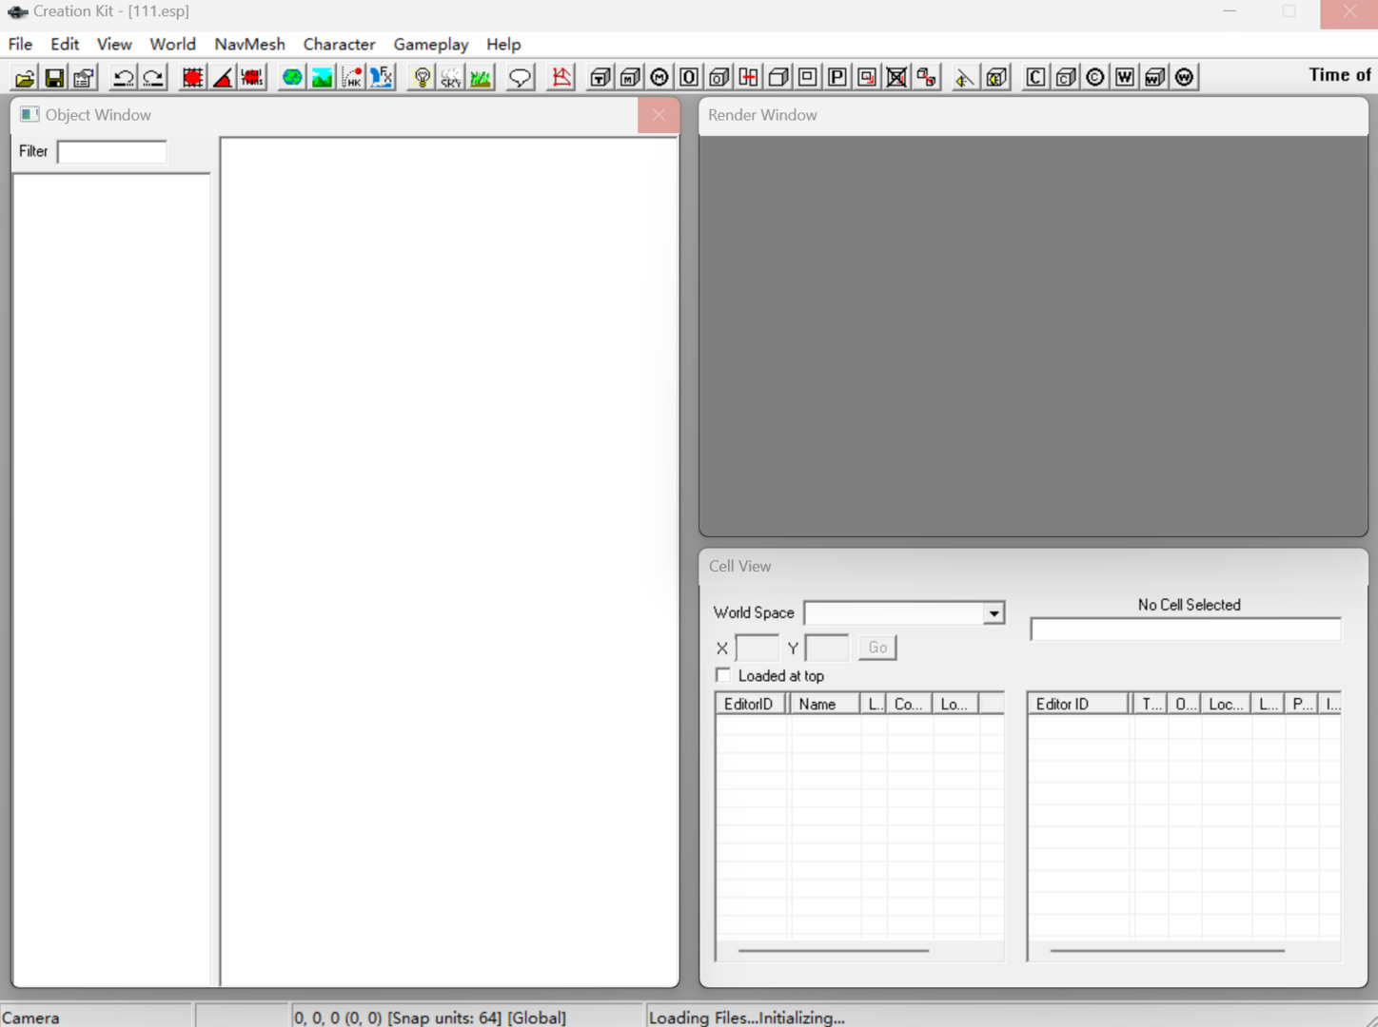The width and height of the screenshot is (1378, 1027).
Task: Click the reference list horizontal scrollbar
Action: click(x=1168, y=950)
